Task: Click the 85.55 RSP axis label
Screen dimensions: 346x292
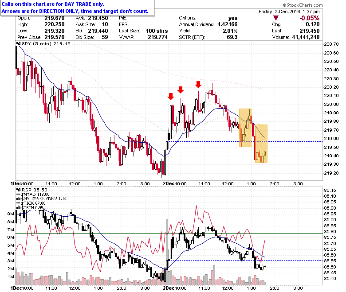Action: pos(330,261)
